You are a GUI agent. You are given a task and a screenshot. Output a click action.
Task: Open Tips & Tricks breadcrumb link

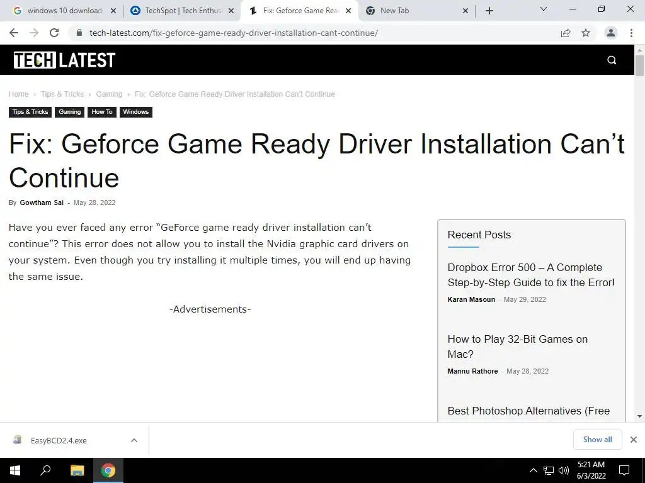point(62,94)
